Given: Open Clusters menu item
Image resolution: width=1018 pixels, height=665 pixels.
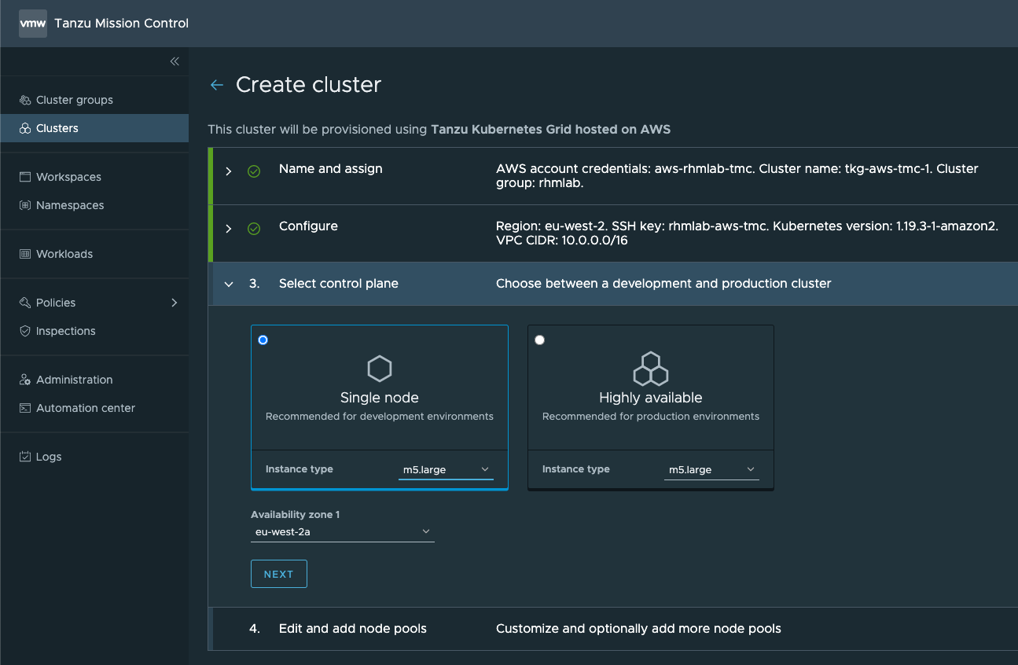Looking at the screenshot, I should (x=94, y=128).
